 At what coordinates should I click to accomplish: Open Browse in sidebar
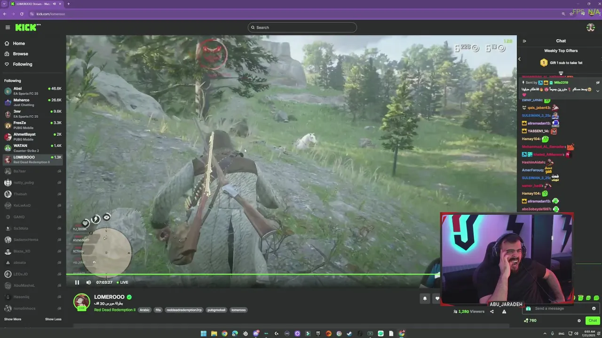tap(20, 54)
